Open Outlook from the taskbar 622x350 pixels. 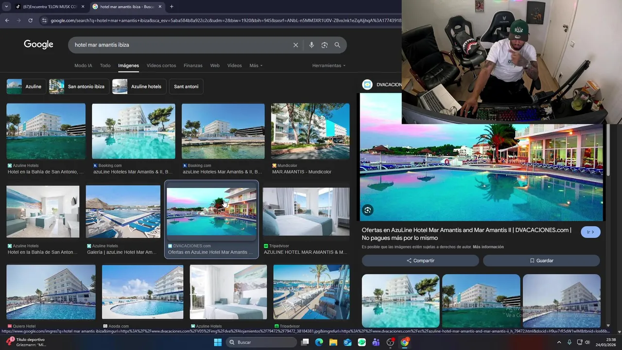(347, 342)
